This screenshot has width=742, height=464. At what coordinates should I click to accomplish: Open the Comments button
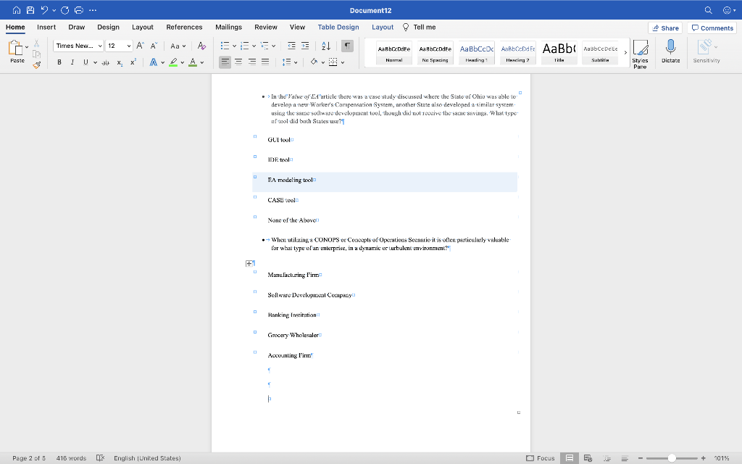[x=712, y=28]
